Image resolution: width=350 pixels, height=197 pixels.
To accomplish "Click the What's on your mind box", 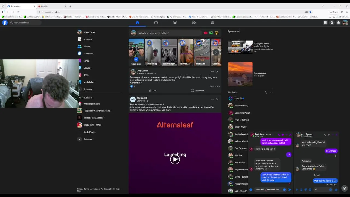I will [170, 33].
